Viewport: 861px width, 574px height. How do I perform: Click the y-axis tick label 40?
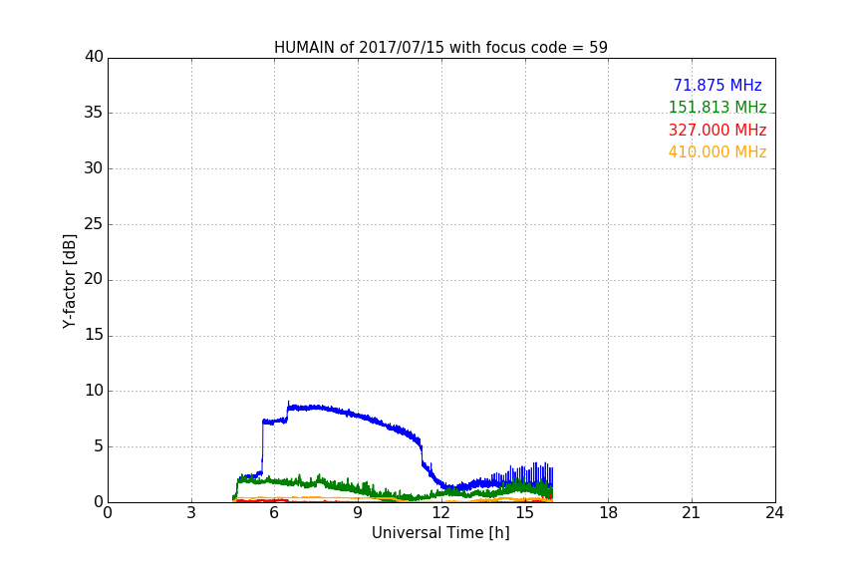point(94,57)
